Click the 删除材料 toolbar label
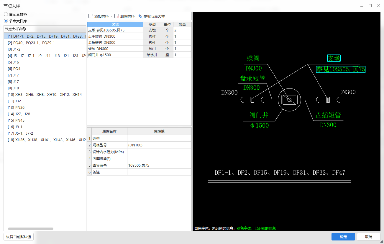 point(127,16)
